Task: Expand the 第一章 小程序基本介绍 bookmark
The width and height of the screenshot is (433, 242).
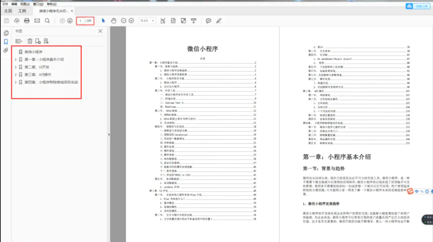Action: [16, 59]
